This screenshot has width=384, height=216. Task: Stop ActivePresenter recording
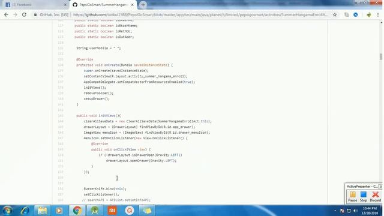click(x=364, y=196)
